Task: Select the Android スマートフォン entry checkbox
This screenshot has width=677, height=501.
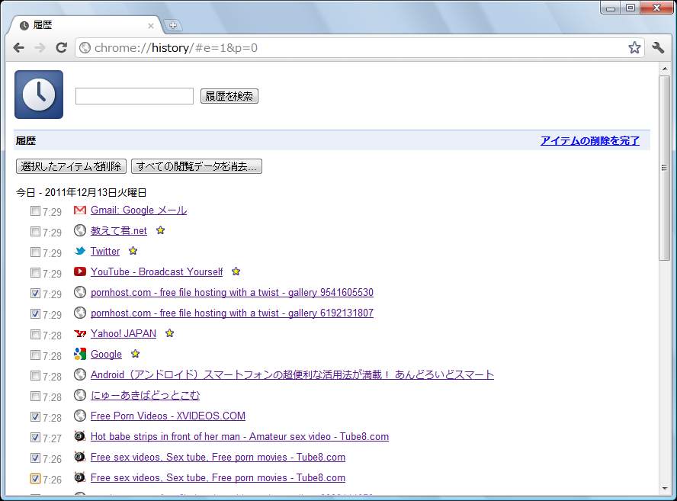Action: [x=35, y=376]
